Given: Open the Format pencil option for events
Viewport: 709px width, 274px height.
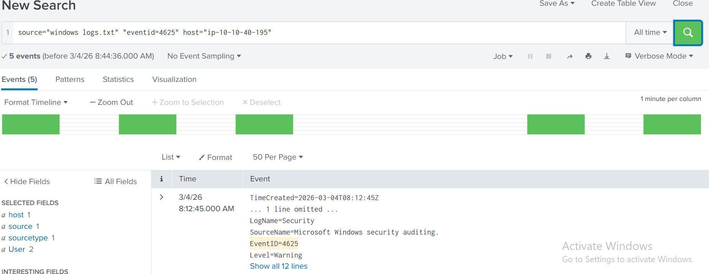Looking at the screenshot, I should [x=215, y=157].
